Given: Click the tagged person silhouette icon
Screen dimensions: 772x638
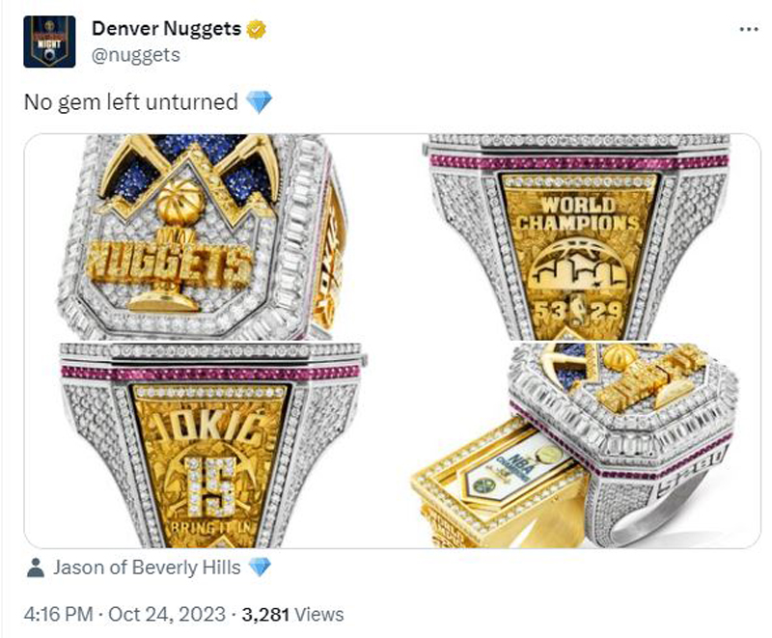Looking at the screenshot, I should coord(35,568).
